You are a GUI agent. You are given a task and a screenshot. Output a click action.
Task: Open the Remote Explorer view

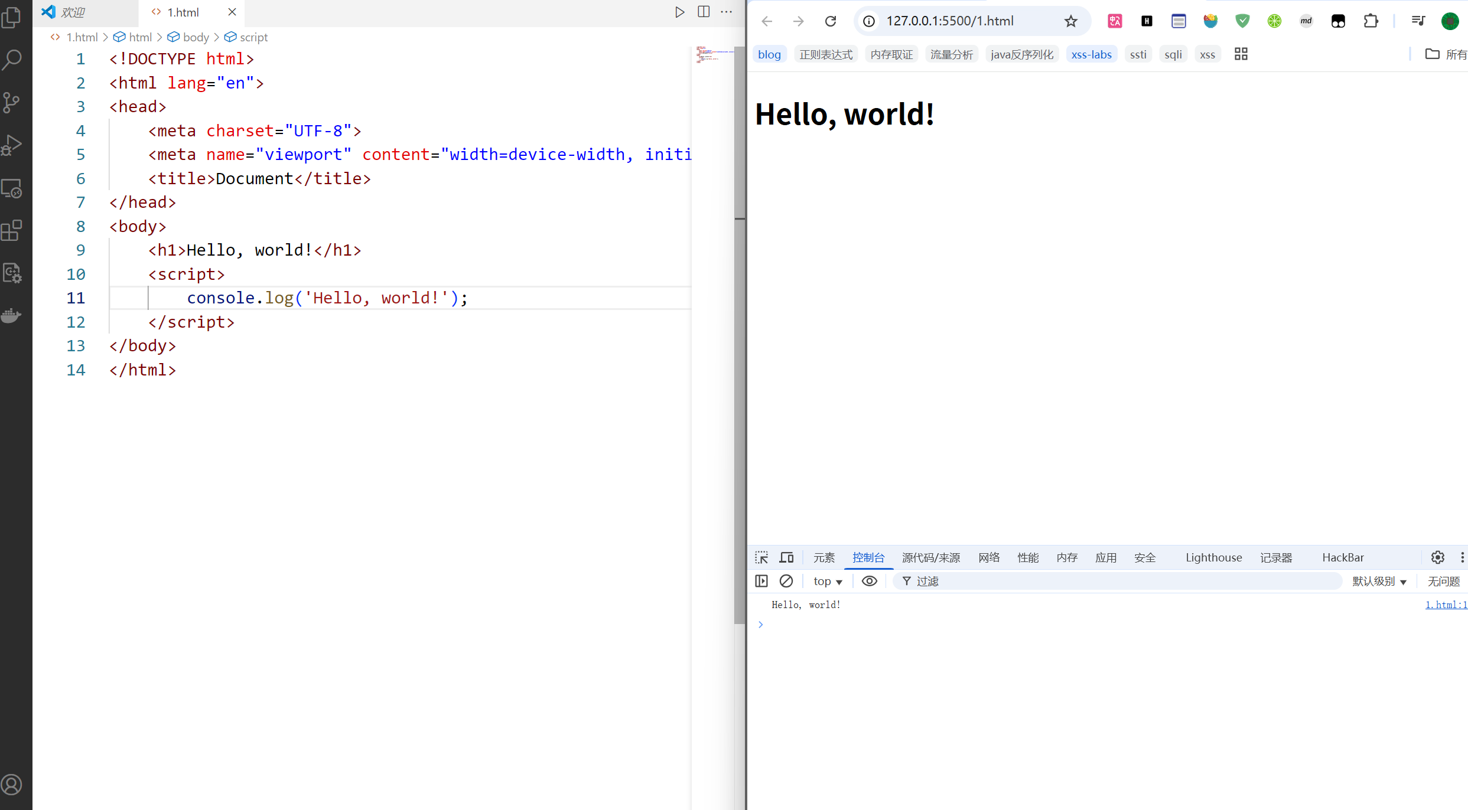(12, 188)
